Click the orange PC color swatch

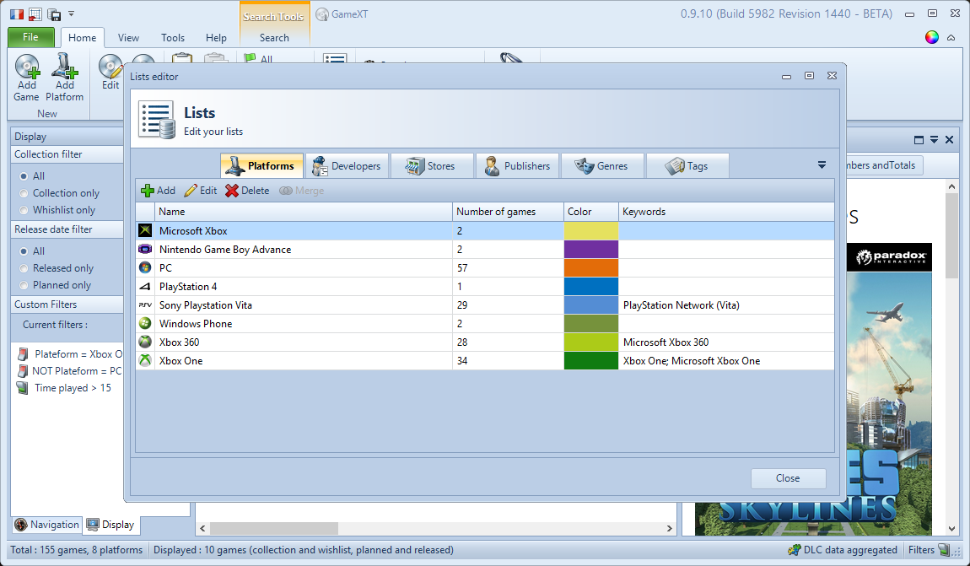click(x=591, y=268)
